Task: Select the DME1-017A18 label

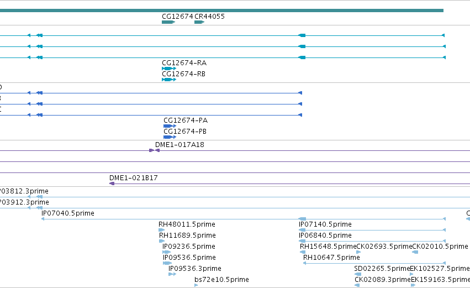Action: coord(179,145)
